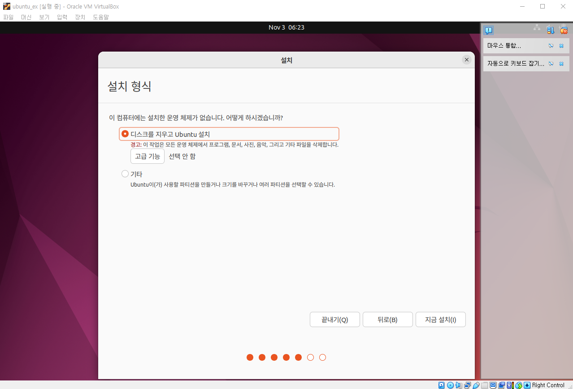Toggle the notification center speech-bubble icon
Image resolution: width=573 pixels, height=389 pixels.
489,31
